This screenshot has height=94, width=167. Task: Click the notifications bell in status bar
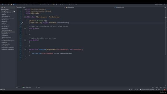coord(165,90)
